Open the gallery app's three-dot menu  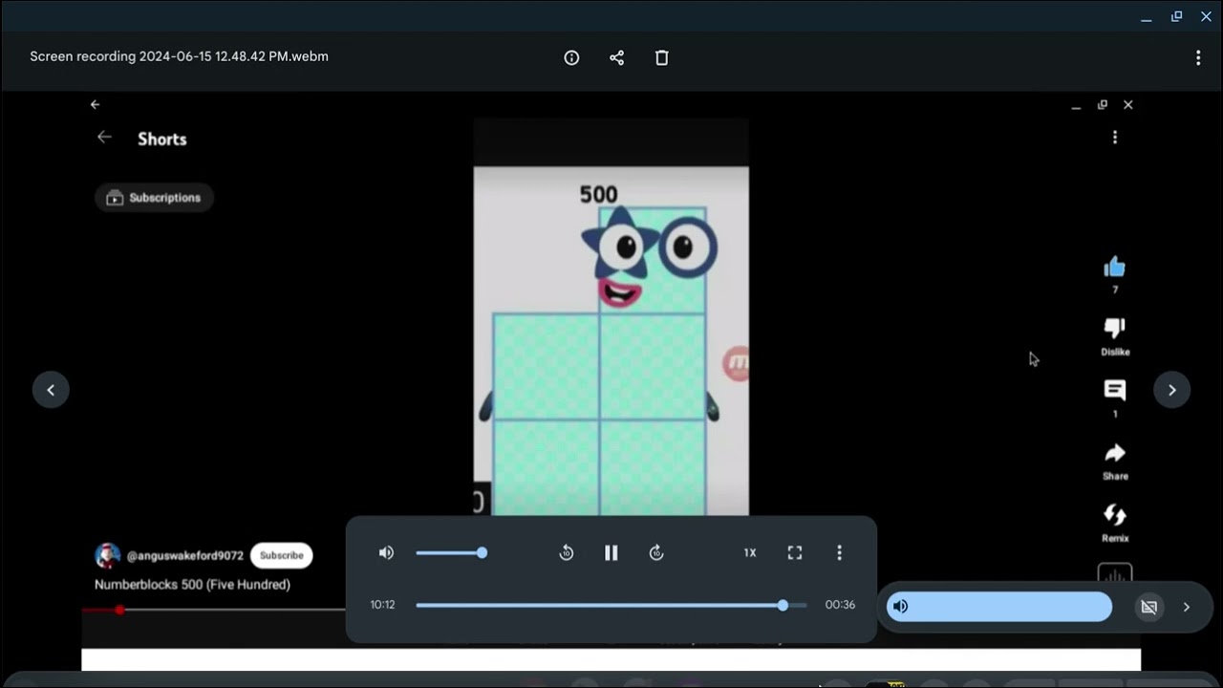coord(1198,57)
